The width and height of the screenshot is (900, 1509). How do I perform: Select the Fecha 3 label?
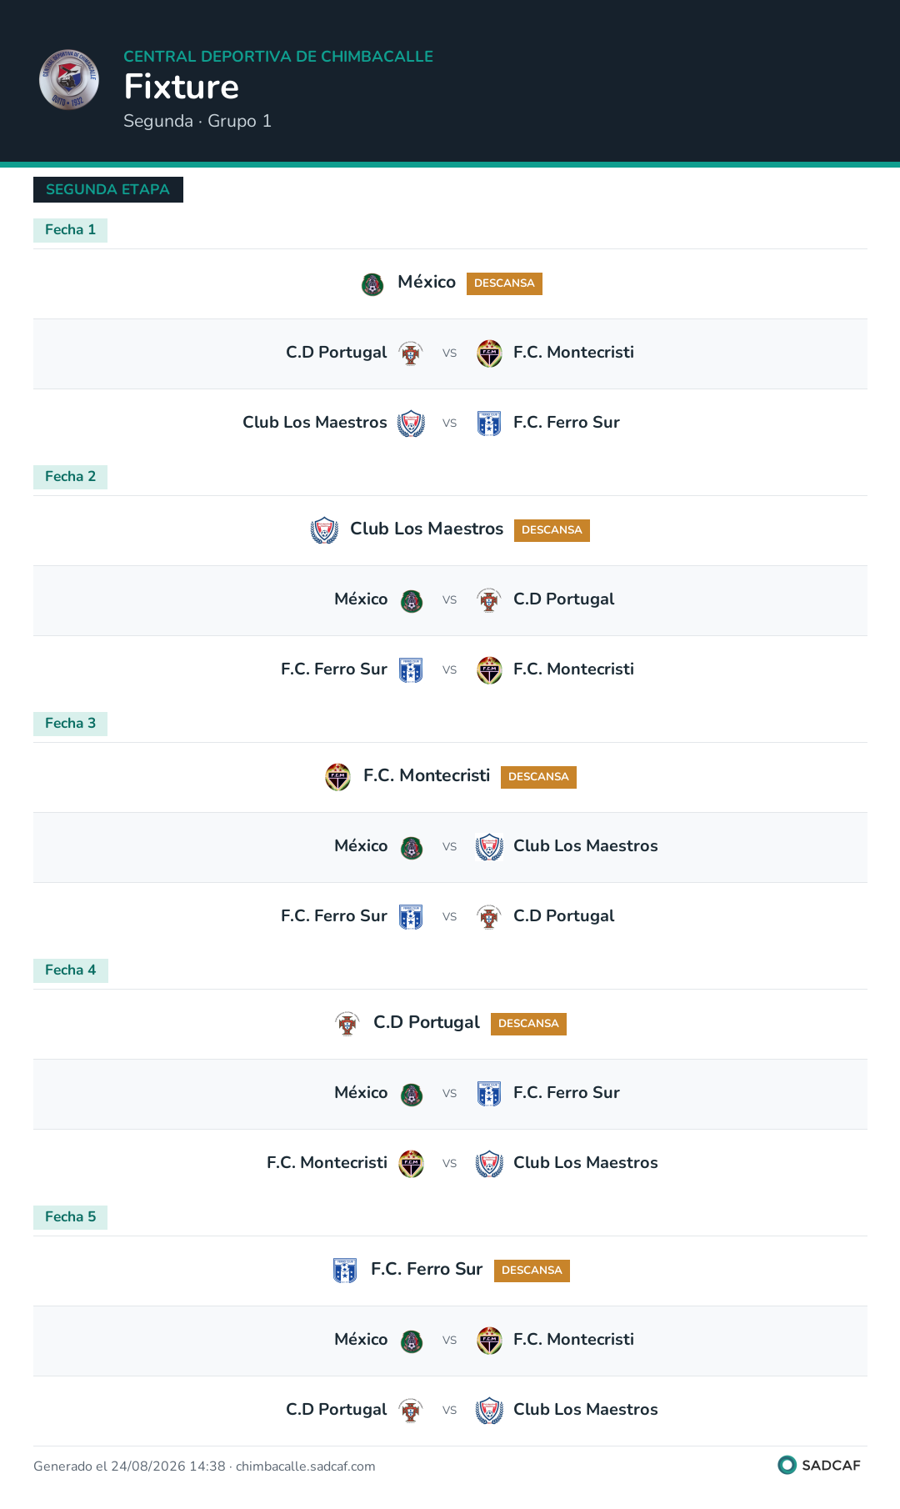pyautogui.click(x=70, y=724)
